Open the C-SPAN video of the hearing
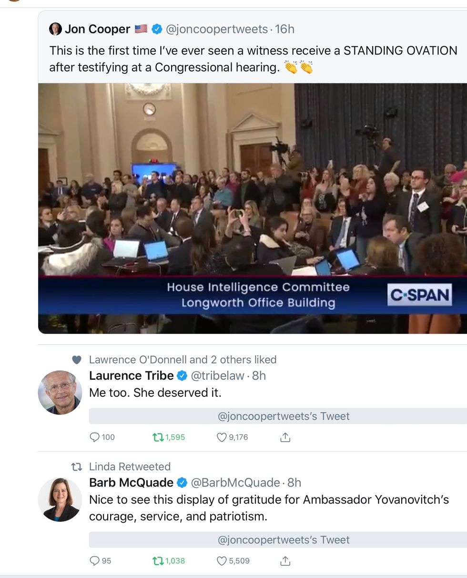The height and width of the screenshot is (578, 467). [253, 208]
